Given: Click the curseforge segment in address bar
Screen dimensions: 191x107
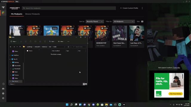Looking at the screenshot, I should tap(30, 47).
